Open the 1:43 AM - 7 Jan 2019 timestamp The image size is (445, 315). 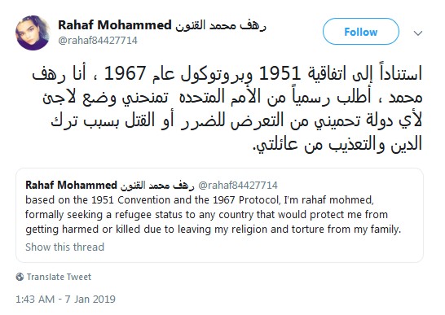[x=65, y=299]
